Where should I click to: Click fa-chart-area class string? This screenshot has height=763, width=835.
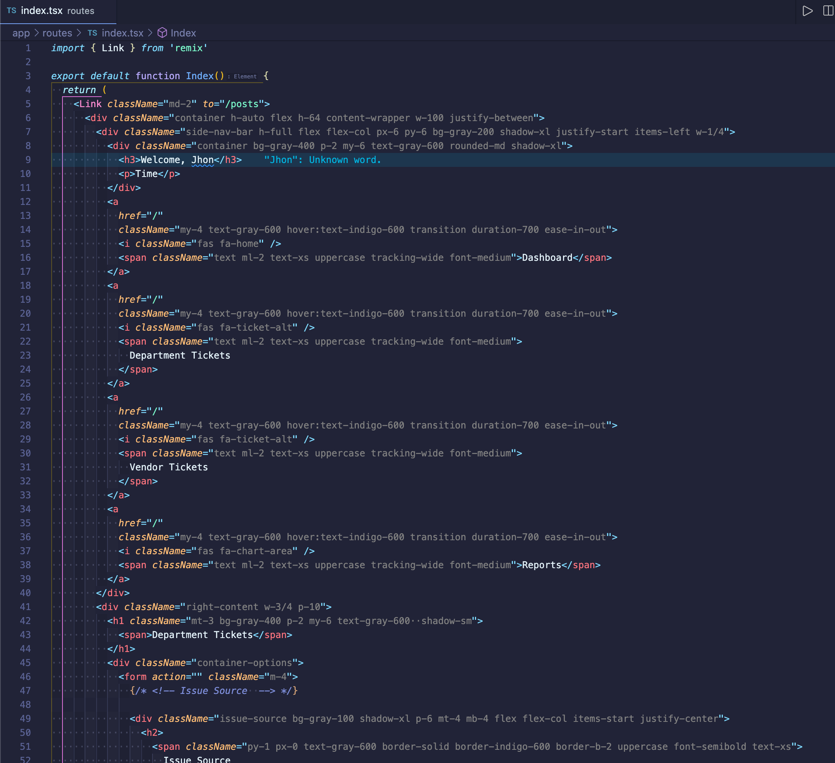click(x=256, y=551)
